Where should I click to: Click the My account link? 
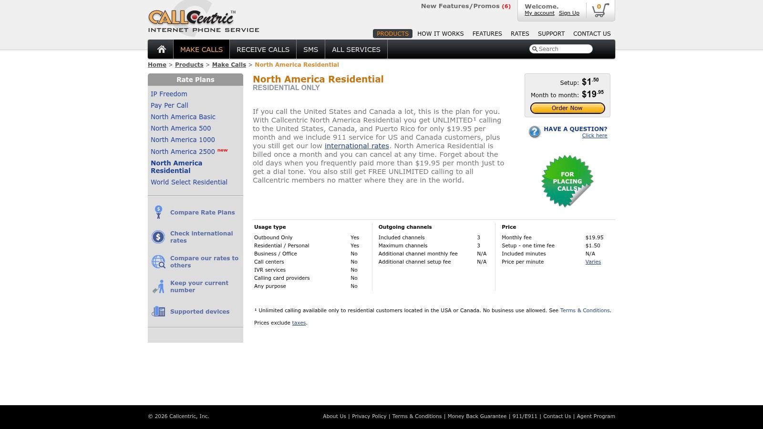(x=539, y=13)
